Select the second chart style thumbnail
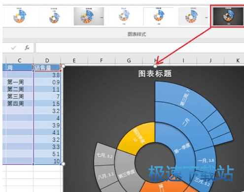The width and height of the screenshot is (244, 192). pyautogui.click(x=54, y=16)
